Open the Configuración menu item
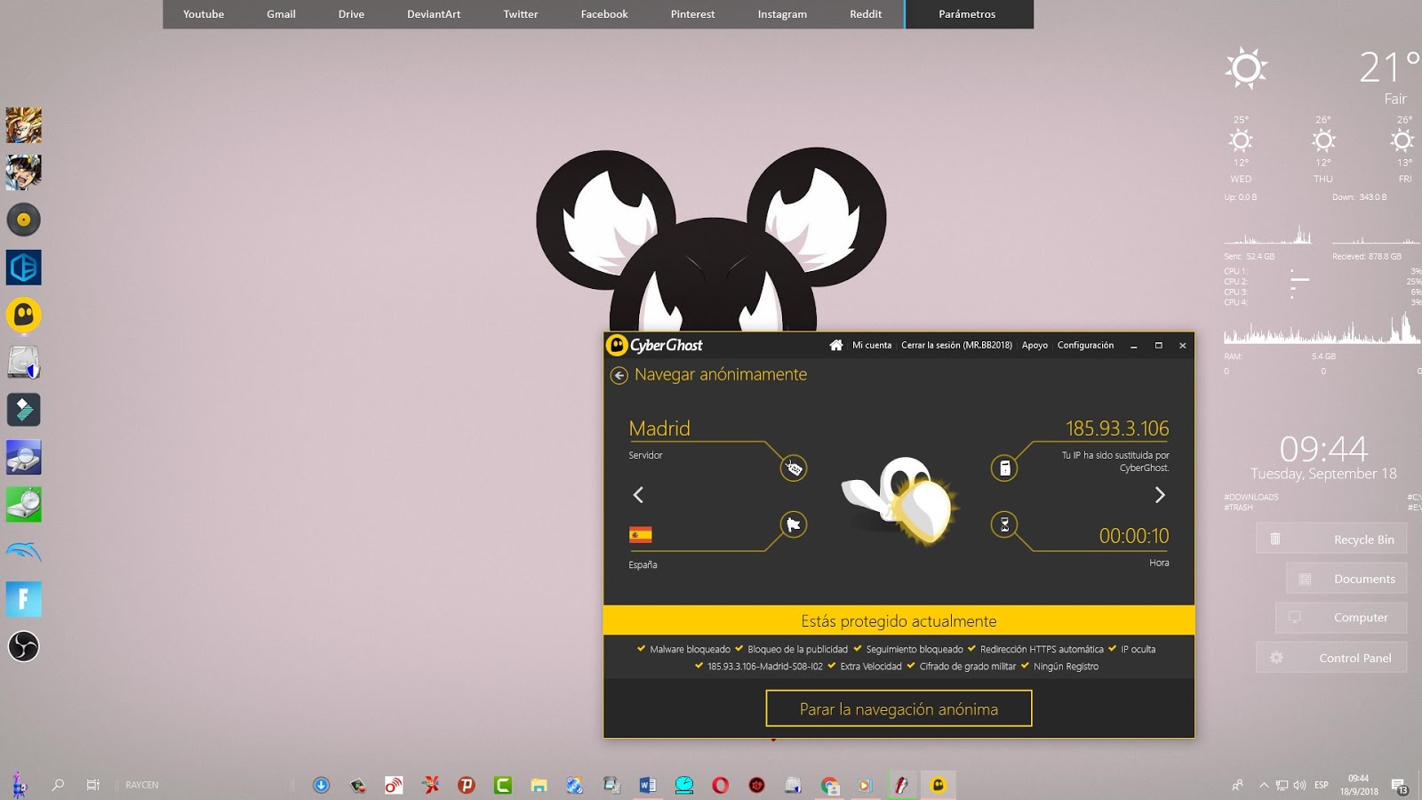The image size is (1422, 800). (x=1085, y=345)
